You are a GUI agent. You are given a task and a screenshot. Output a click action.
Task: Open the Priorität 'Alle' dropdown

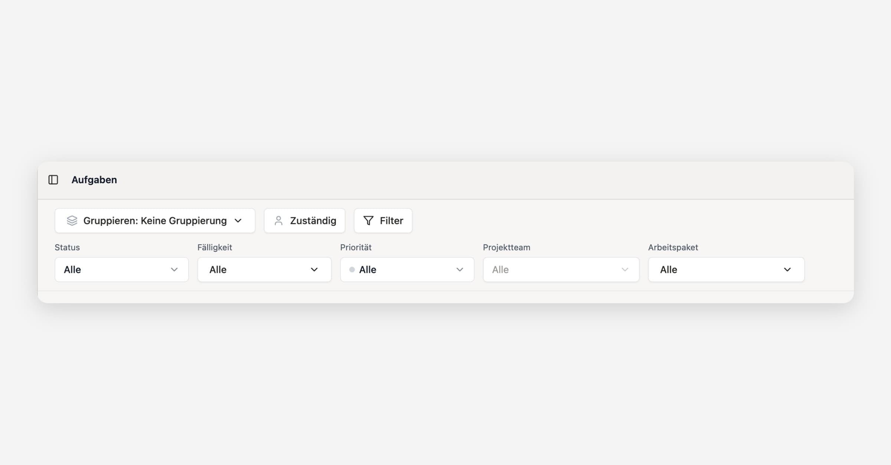click(x=407, y=270)
